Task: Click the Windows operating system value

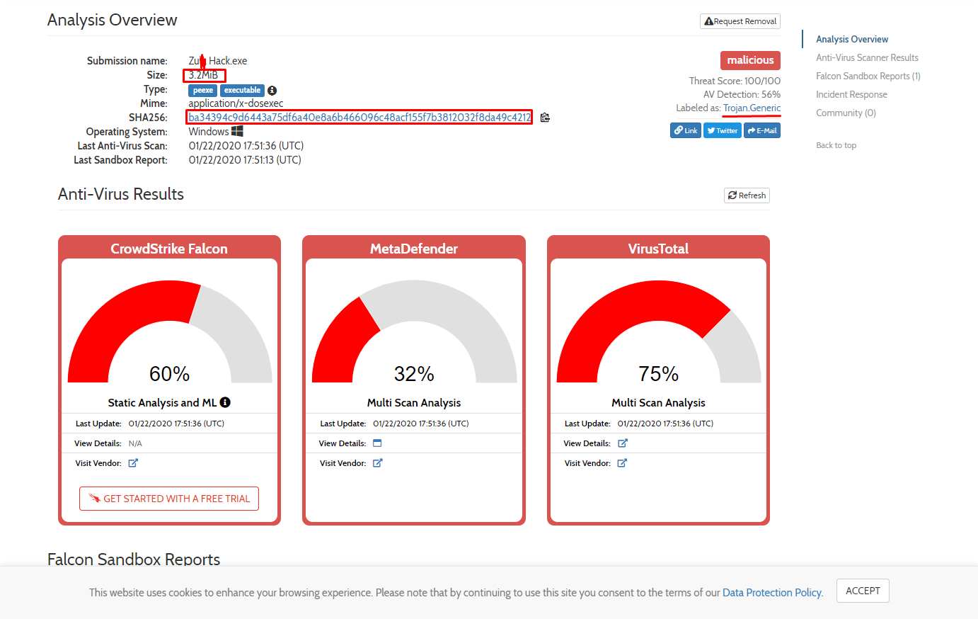Action: click(x=209, y=132)
